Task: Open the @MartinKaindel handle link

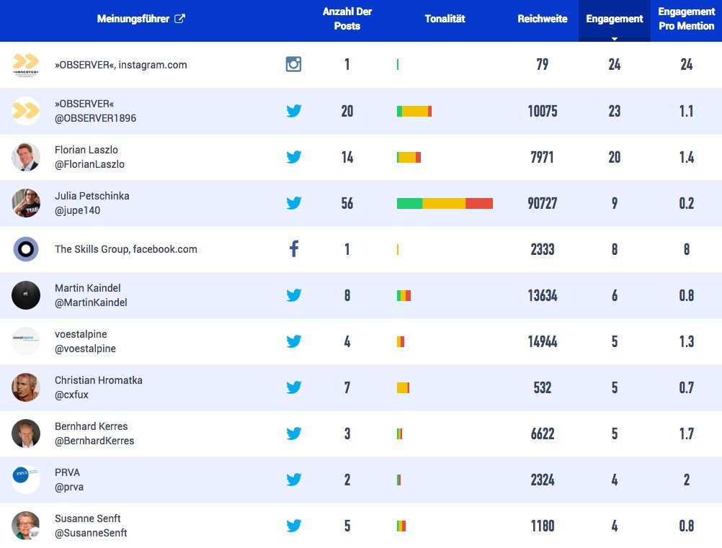Action: point(91,302)
